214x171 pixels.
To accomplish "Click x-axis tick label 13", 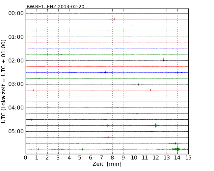I will click(167, 158).
